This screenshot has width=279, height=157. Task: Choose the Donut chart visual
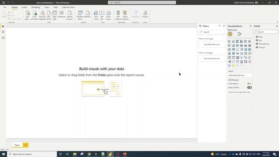pos(246,49)
